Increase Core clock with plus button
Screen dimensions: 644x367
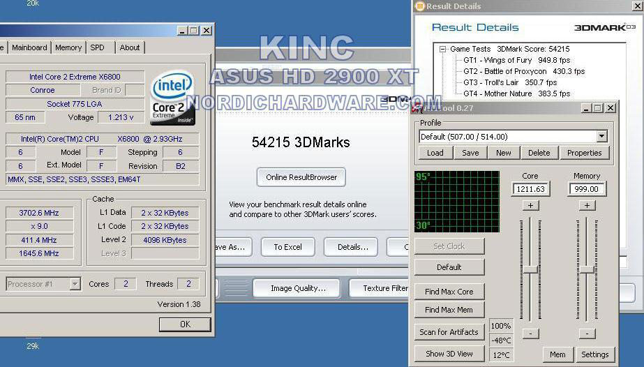coord(530,205)
